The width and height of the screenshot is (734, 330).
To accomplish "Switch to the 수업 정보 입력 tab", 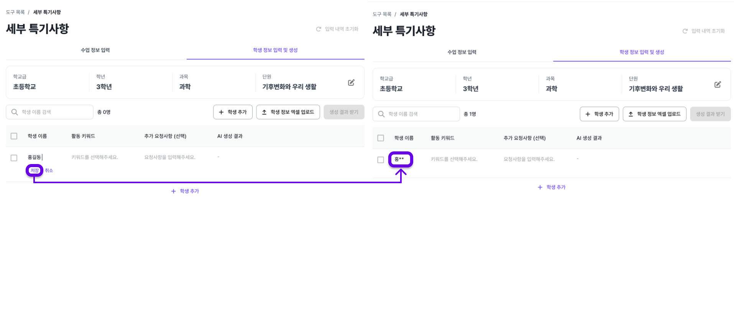I will point(95,50).
